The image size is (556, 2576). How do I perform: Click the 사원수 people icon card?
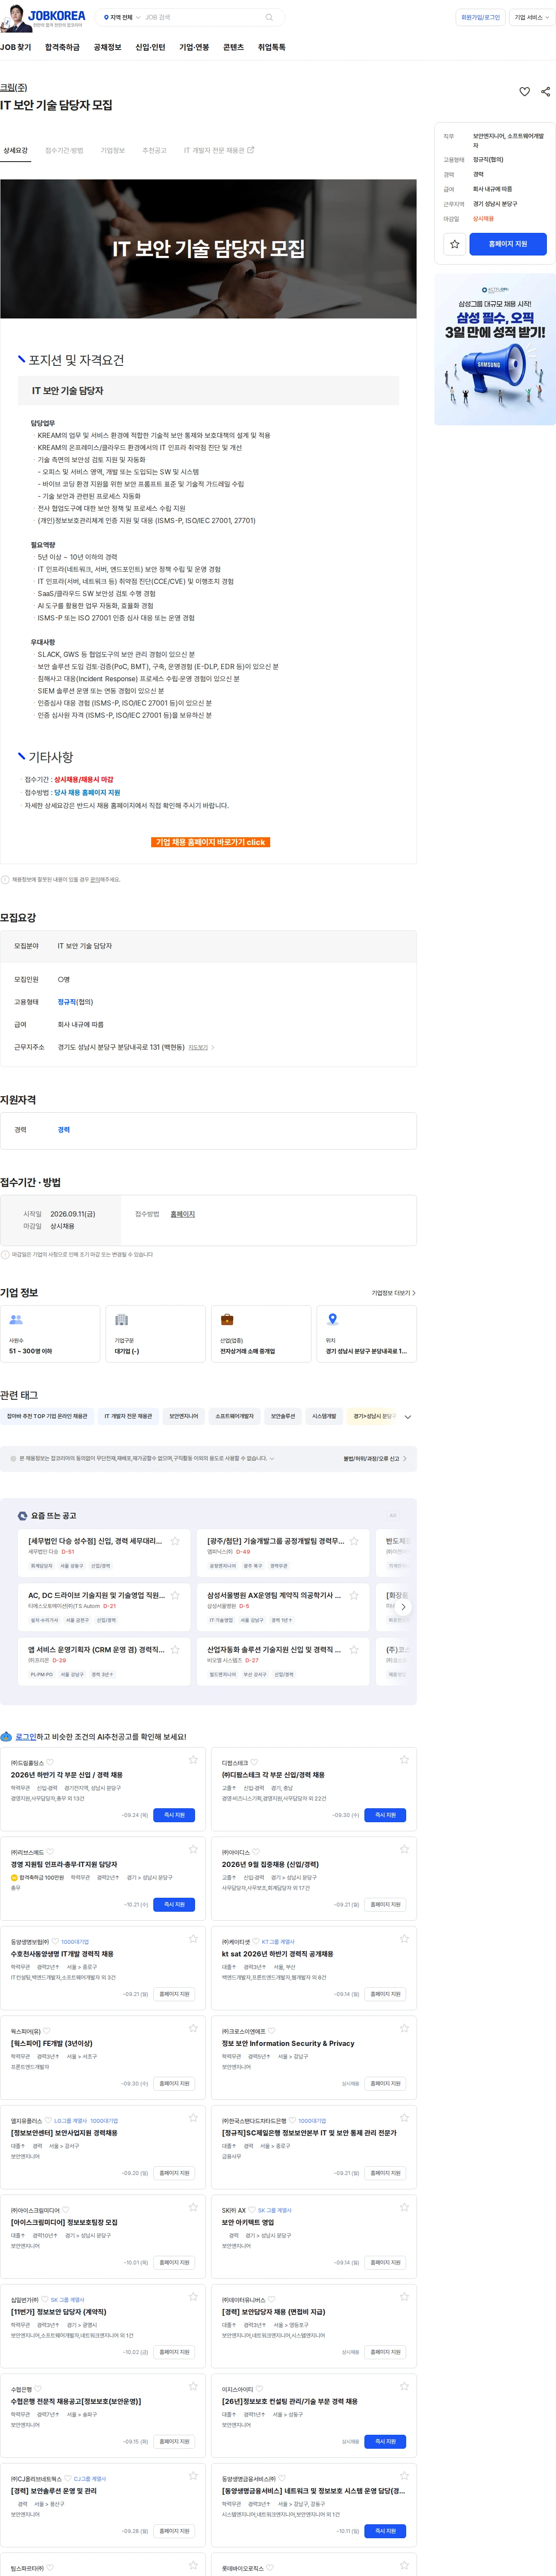coord(50,1333)
